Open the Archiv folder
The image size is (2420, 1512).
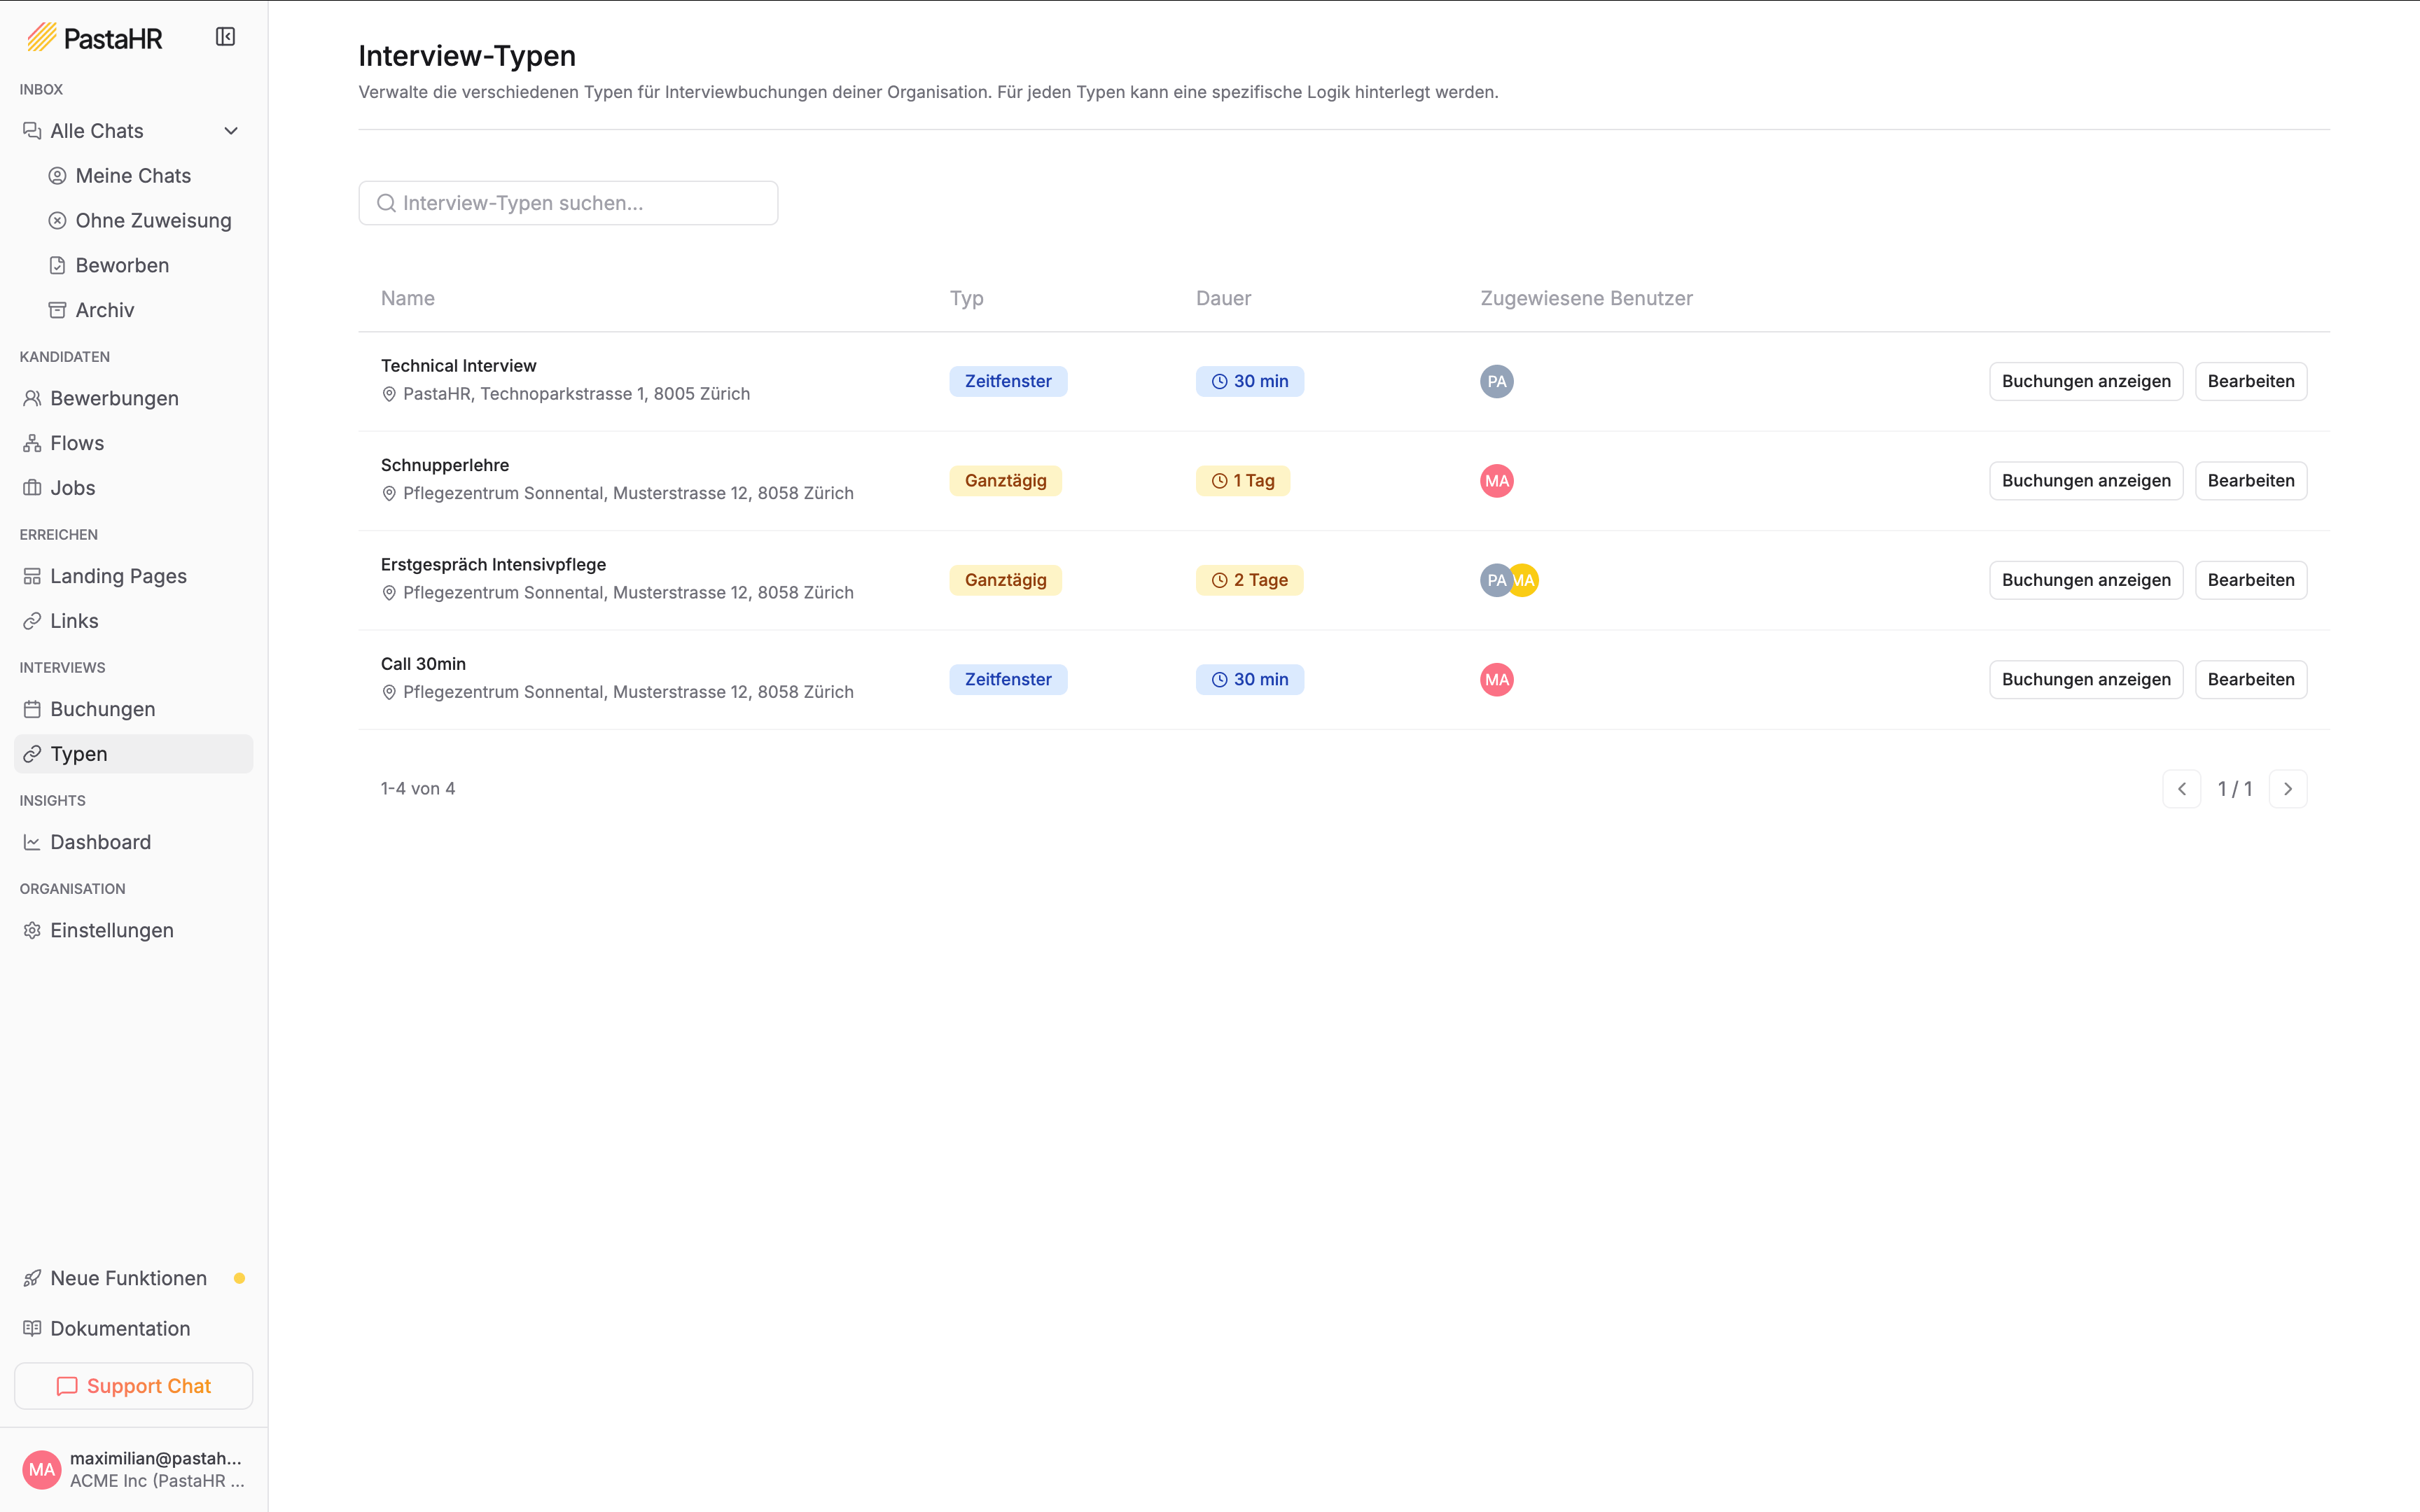(104, 310)
